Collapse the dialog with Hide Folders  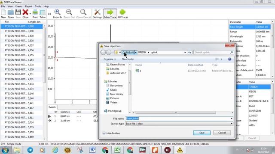[111, 133]
